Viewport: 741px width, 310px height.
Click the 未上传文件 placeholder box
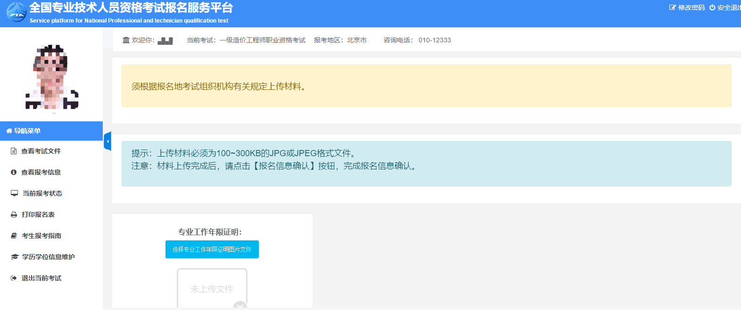tap(212, 288)
